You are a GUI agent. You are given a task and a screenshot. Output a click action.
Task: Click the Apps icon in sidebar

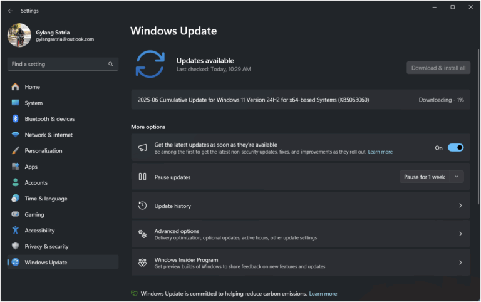pyautogui.click(x=15, y=166)
